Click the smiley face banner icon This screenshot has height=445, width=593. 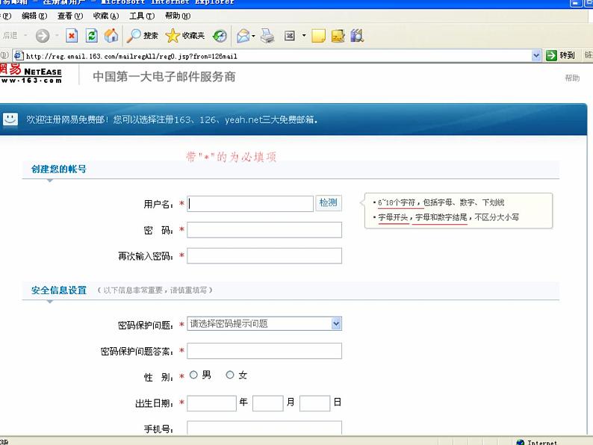(x=10, y=119)
